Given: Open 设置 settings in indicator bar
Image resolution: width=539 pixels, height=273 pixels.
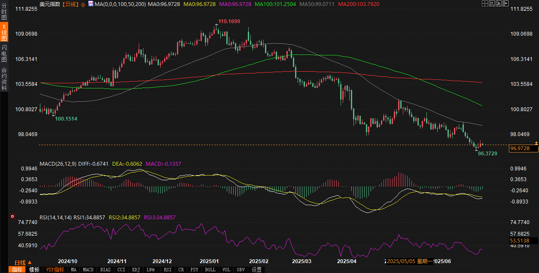Looking at the screenshot, I should click(x=256, y=270).
